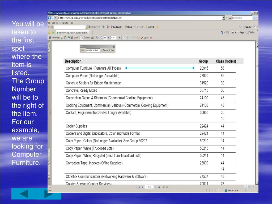Click the print icon in PDF toolbar

(62, 38)
